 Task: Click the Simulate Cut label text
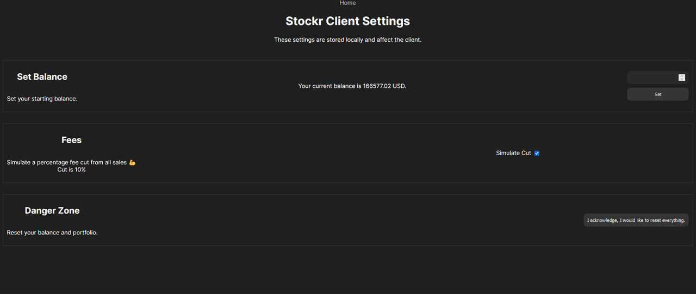point(513,154)
